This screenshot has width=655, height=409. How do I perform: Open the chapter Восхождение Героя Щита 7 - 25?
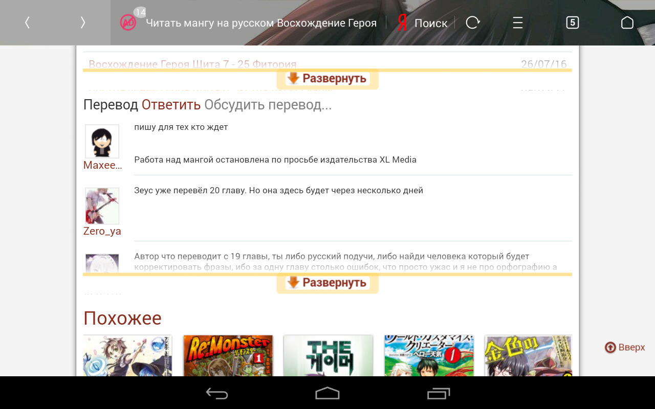tap(192, 64)
